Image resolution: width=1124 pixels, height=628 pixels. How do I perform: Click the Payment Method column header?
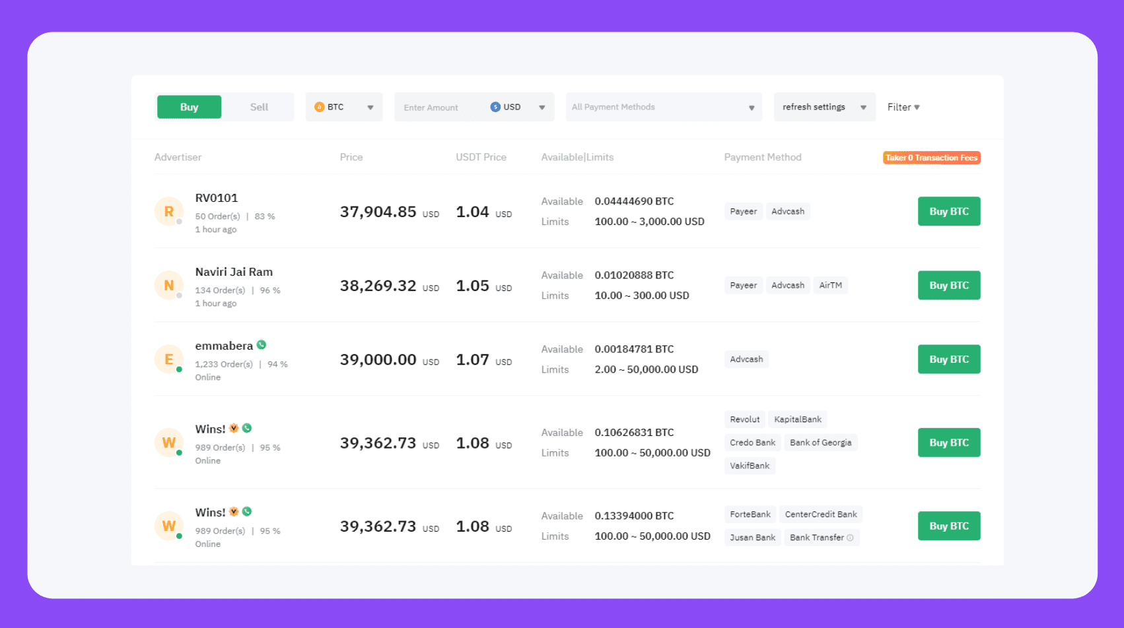[763, 157]
